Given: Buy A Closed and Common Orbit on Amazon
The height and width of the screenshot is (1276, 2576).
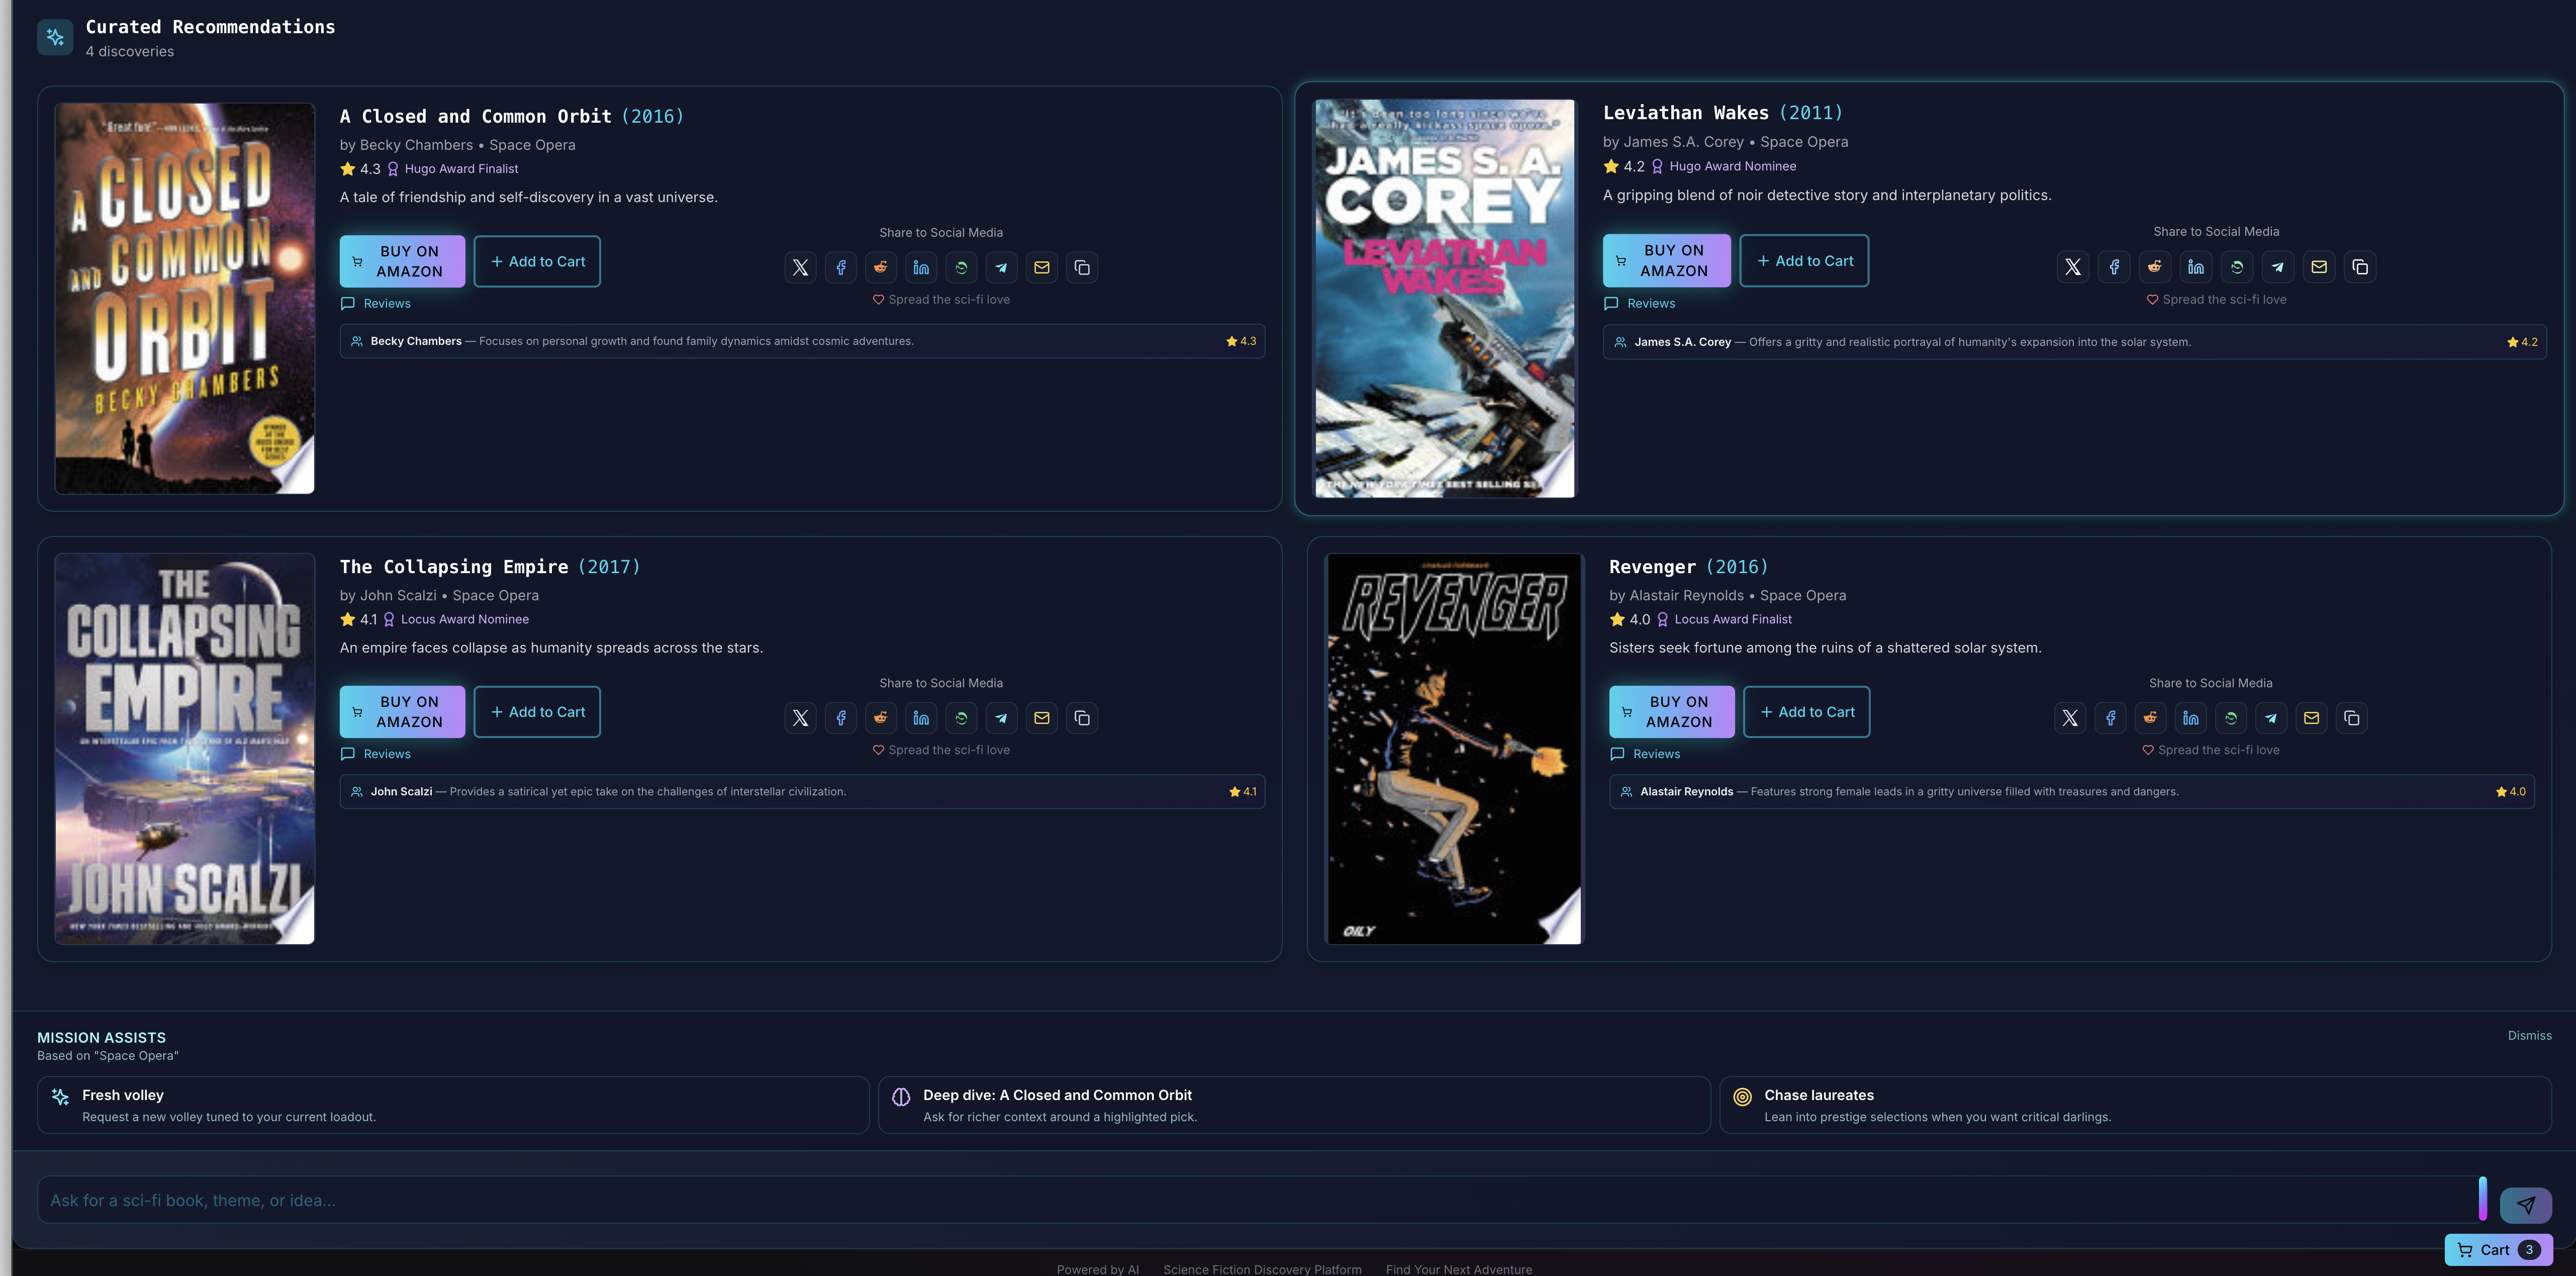Looking at the screenshot, I should point(402,261).
